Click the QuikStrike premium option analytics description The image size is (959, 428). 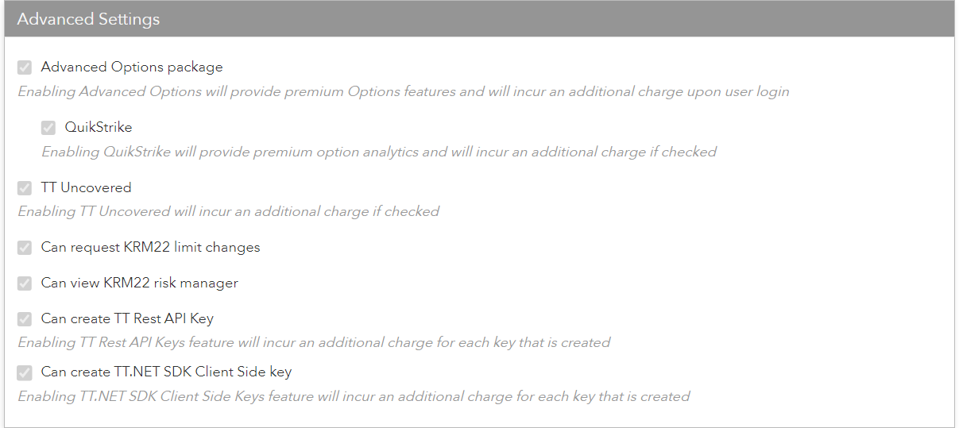click(x=378, y=152)
